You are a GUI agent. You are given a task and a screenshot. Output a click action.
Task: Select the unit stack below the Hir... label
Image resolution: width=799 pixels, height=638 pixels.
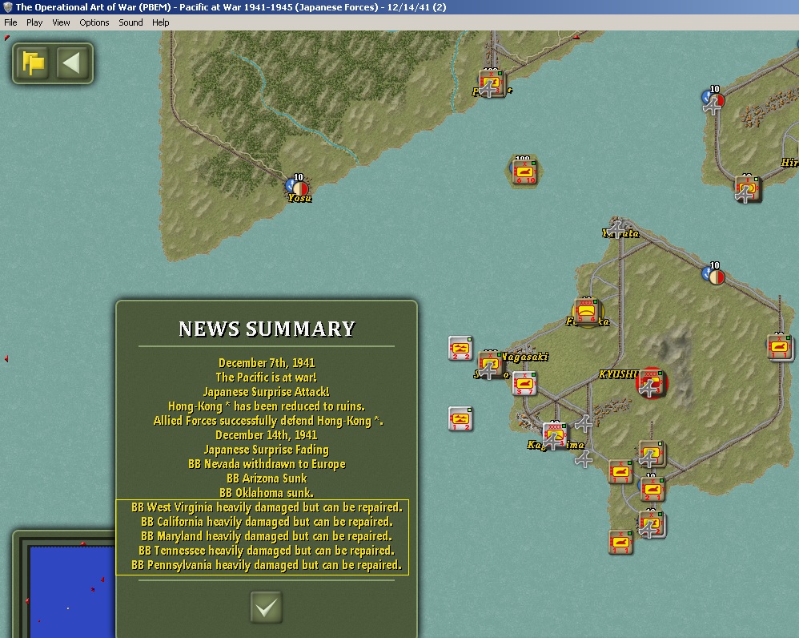(748, 190)
